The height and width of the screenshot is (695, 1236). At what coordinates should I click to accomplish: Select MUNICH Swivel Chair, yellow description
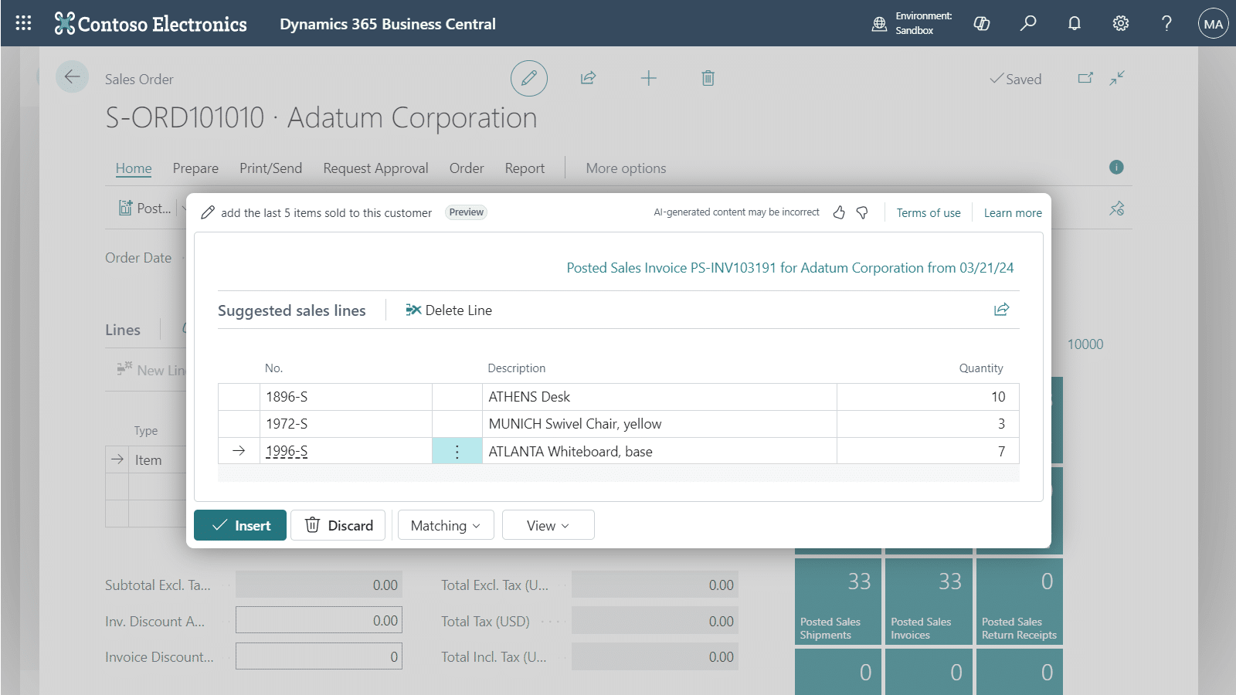tap(660, 424)
